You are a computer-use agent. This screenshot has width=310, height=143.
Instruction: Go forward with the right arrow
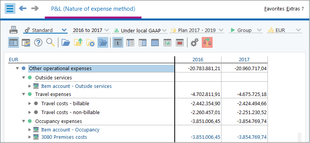pos(35,8)
